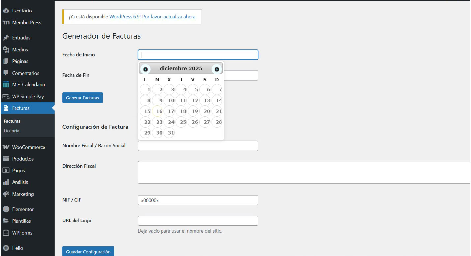
Task: Go back to the previous month in datepicker
Action: (145, 68)
